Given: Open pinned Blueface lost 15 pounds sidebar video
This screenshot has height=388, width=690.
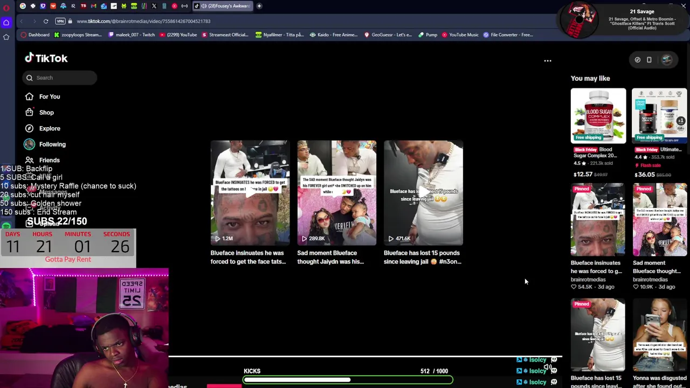Looking at the screenshot, I should click(x=598, y=335).
